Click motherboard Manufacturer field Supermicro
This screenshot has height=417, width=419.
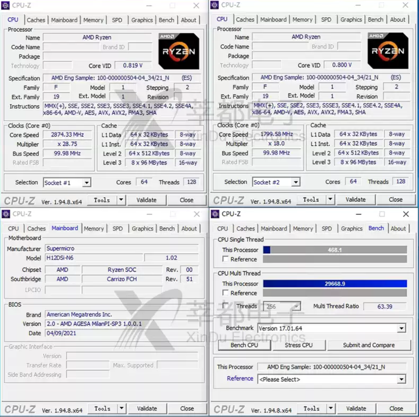(122, 249)
